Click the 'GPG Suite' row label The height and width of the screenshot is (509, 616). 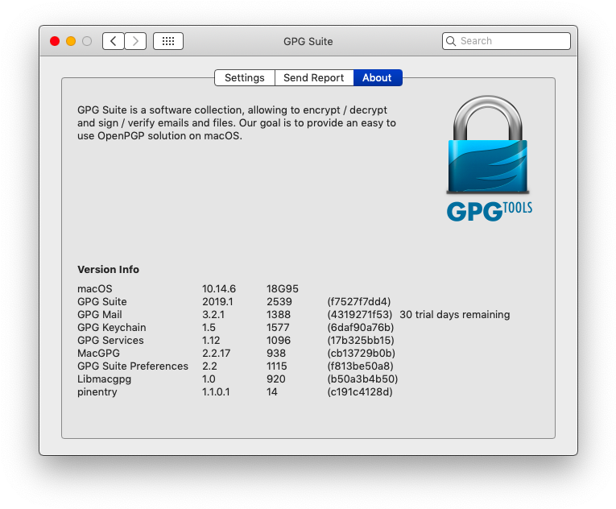pos(102,301)
